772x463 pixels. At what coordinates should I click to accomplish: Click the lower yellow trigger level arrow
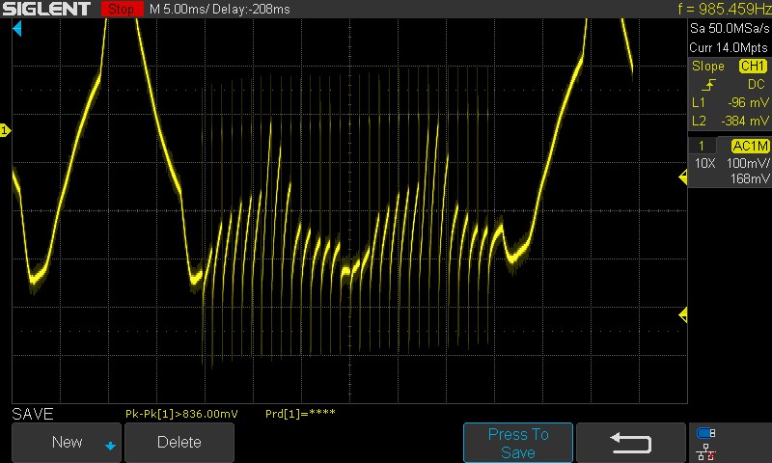(x=683, y=314)
